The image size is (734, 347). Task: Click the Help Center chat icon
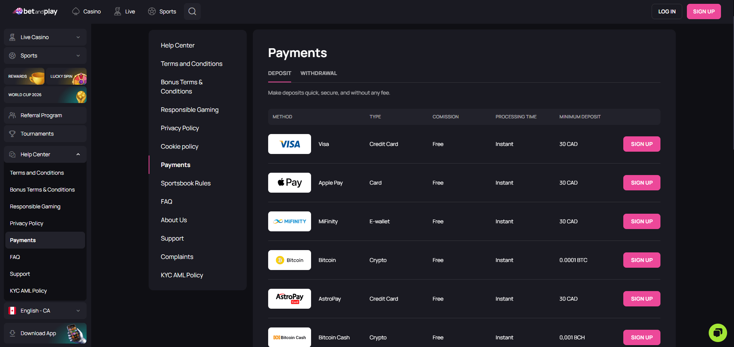pos(12,154)
